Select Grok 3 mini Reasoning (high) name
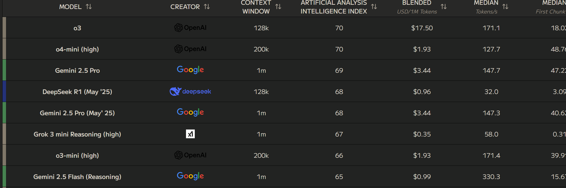Image resolution: width=566 pixels, height=188 pixels. [77, 134]
